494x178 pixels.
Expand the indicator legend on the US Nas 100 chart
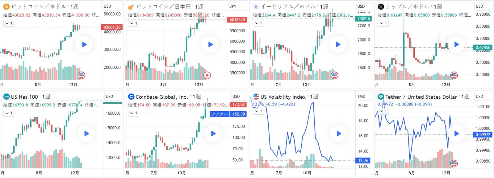[9, 113]
